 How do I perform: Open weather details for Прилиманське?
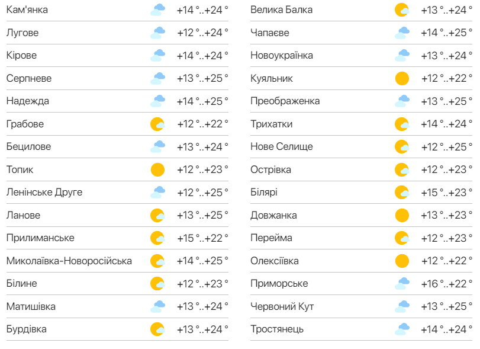[38, 238]
